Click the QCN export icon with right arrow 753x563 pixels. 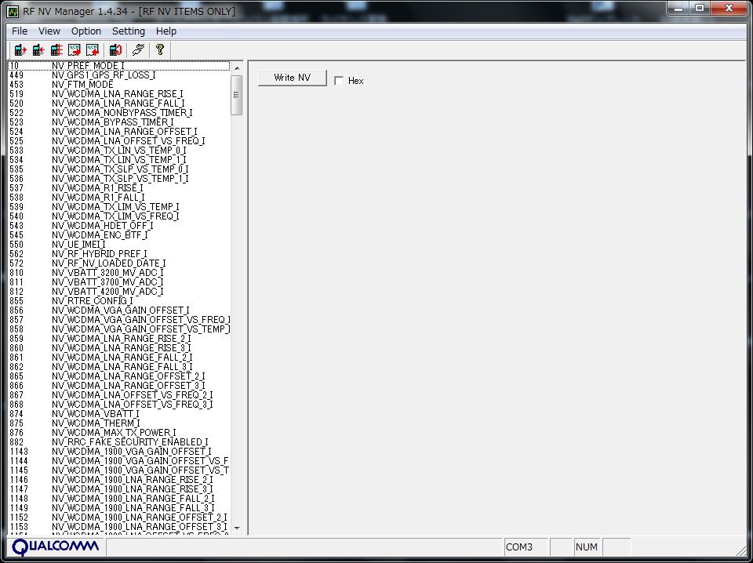[x=75, y=50]
